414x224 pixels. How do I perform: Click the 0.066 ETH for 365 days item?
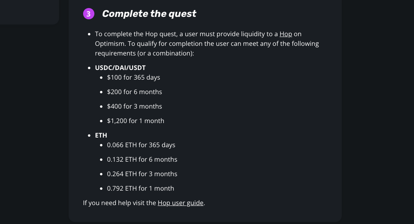pos(141,145)
